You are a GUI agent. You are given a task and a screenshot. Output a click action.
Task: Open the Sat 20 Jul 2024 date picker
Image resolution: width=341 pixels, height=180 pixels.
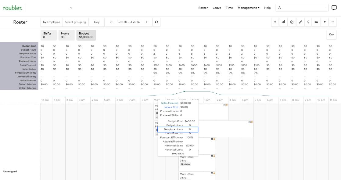[x=128, y=22]
